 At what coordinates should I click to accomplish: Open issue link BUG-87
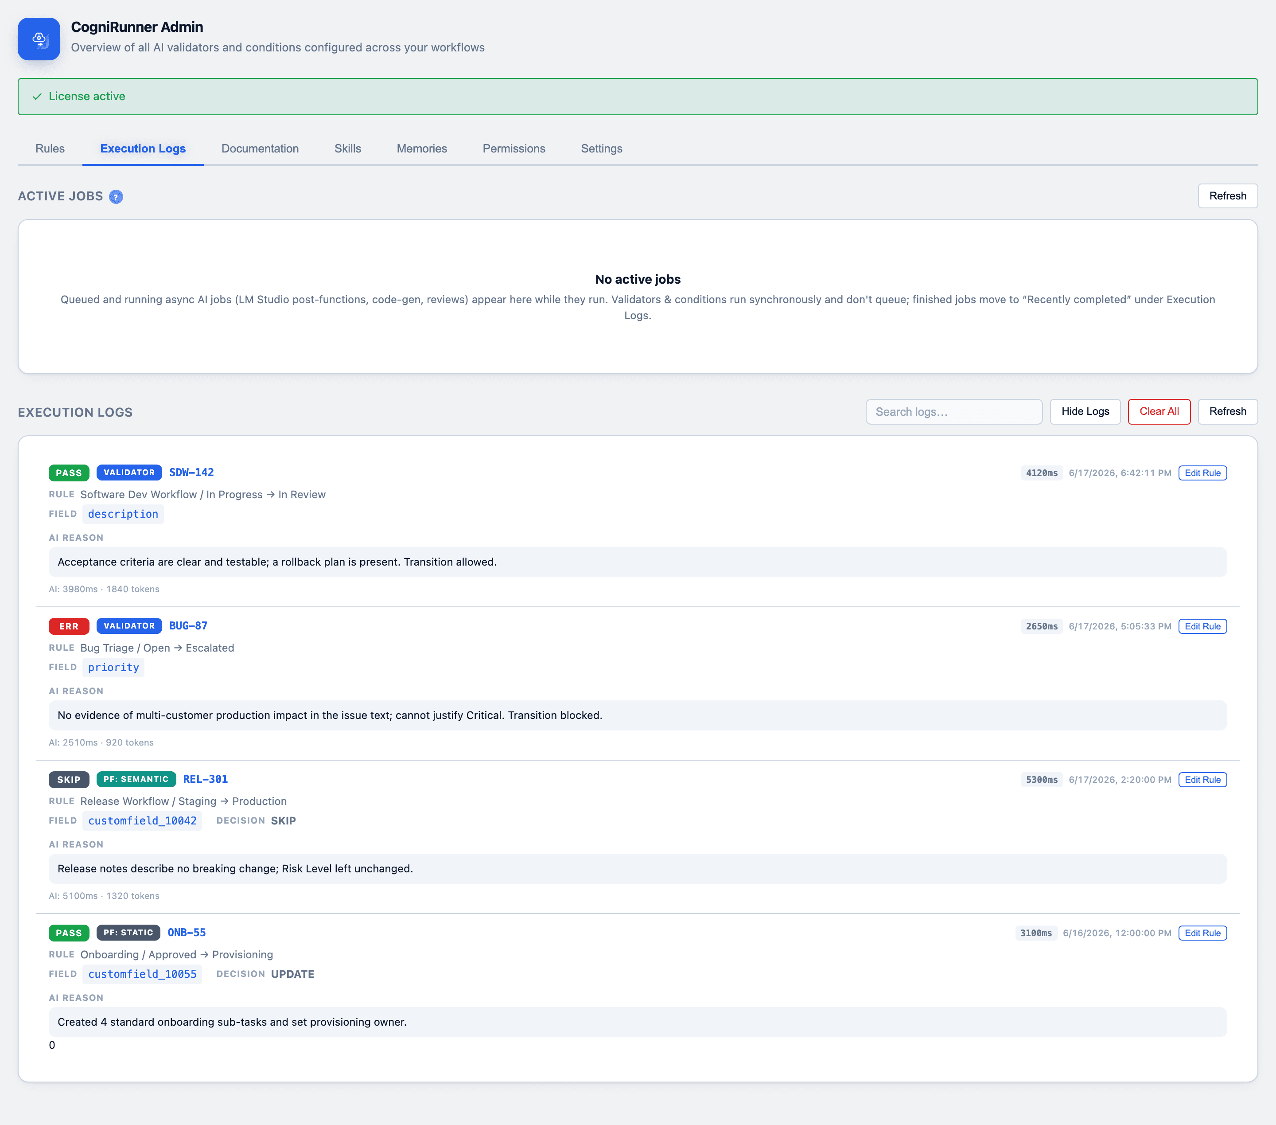coord(189,626)
